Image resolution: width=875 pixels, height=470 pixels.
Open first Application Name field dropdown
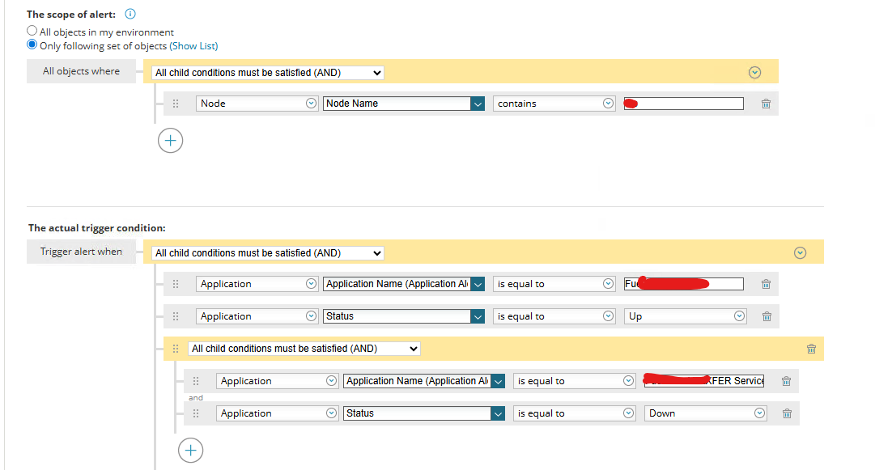pos(403,284)
